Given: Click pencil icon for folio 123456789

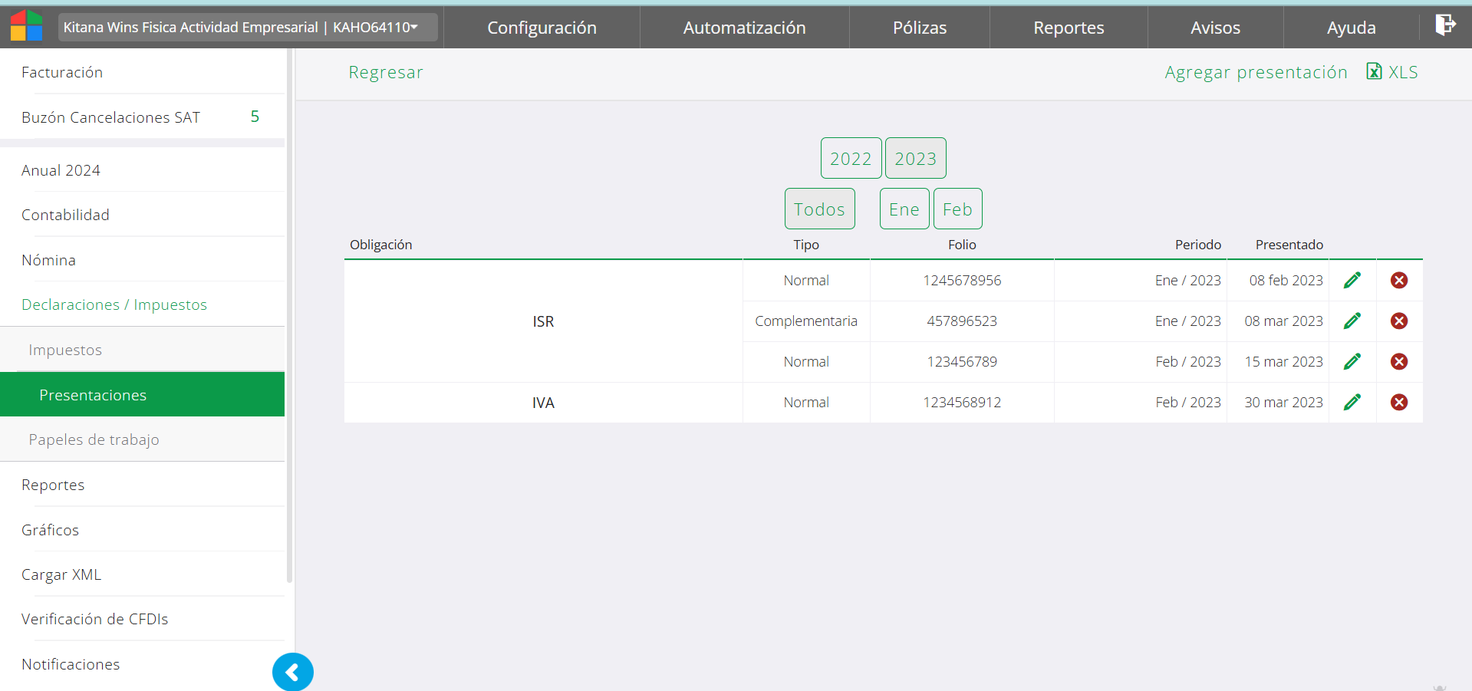Looking at the screenshot, I should [1352, 362].
